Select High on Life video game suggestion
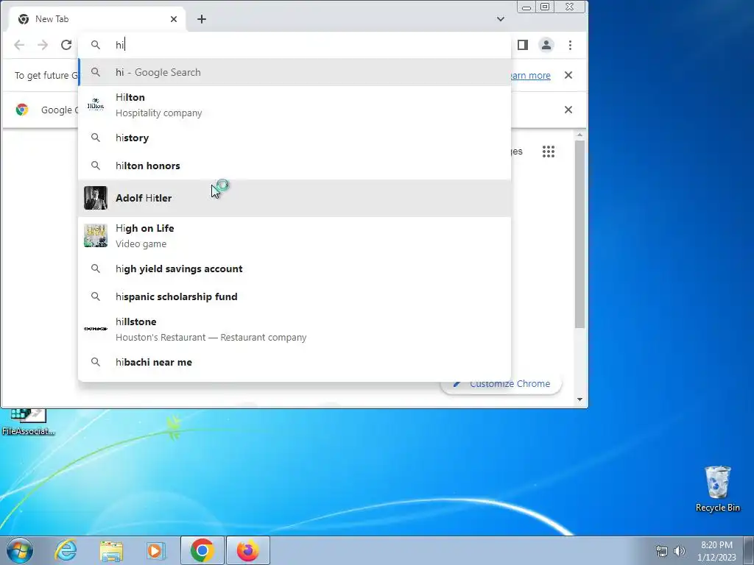The image size is (754, 565). tap(295, 236)
